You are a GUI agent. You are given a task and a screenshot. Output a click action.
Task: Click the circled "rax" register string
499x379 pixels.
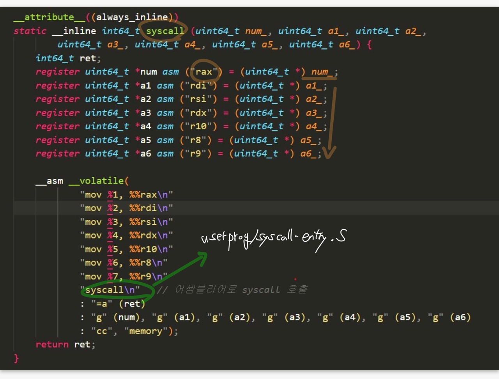[204, 72]
